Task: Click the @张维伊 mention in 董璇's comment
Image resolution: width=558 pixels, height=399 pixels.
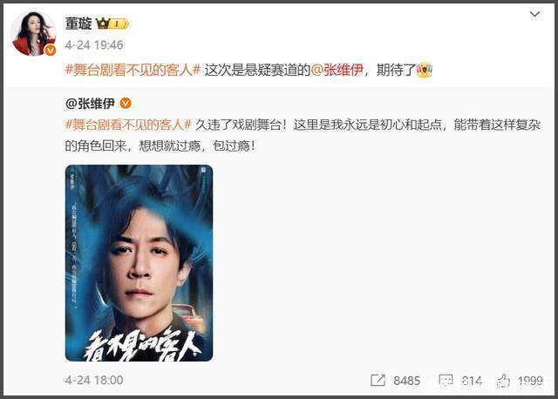Action: point(337,70)
